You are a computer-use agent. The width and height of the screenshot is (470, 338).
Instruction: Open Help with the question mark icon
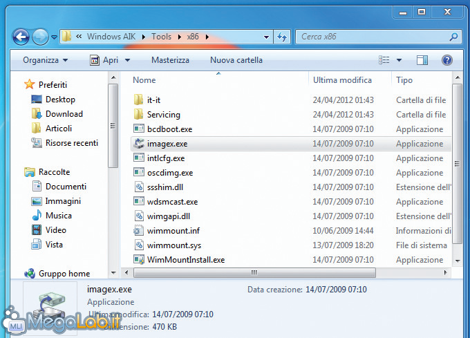tap(446, 60)
